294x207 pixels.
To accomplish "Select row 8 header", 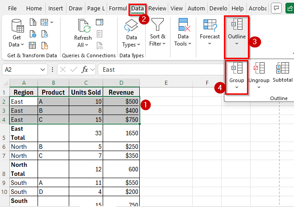I will point(4,169).
